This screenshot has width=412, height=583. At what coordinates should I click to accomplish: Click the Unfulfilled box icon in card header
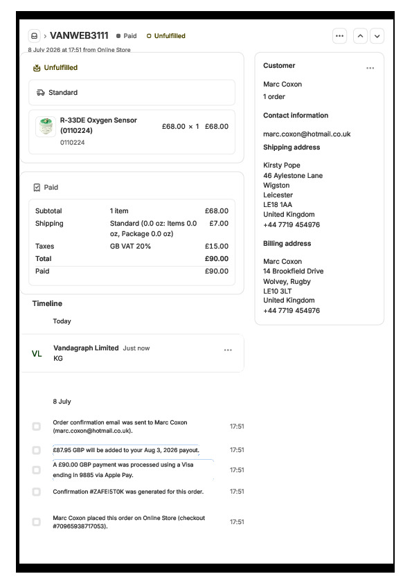click(37, 68)
